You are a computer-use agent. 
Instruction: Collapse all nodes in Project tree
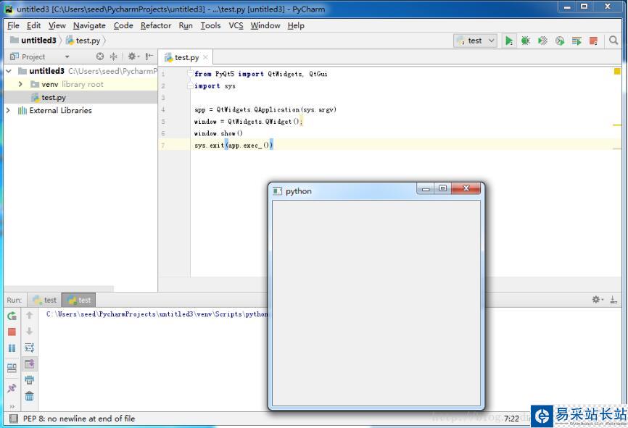point(113,56)
